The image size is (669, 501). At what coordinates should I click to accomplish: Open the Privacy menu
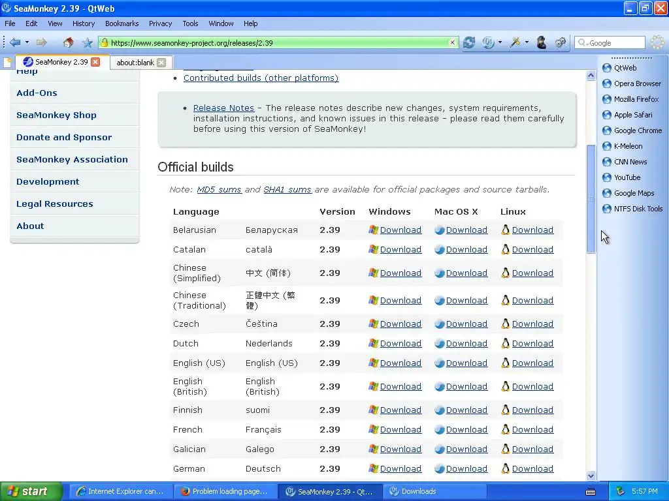(x=160, y=23)
